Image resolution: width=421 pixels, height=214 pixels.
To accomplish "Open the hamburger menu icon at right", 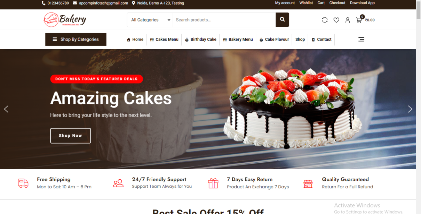I will point(361,39).
